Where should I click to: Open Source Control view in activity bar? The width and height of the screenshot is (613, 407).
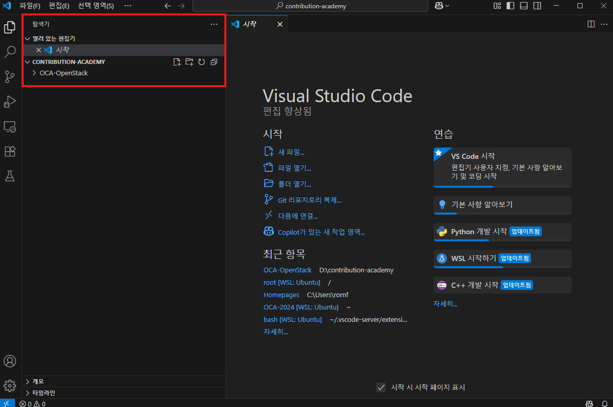(10, 77)
